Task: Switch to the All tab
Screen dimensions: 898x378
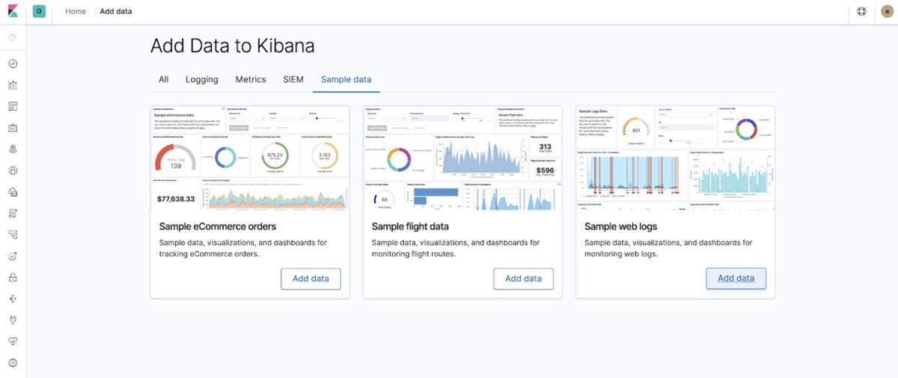Action: [x=163, y=79]
